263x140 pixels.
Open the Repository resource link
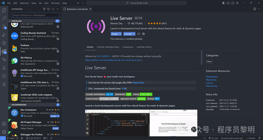coord(211,80)
